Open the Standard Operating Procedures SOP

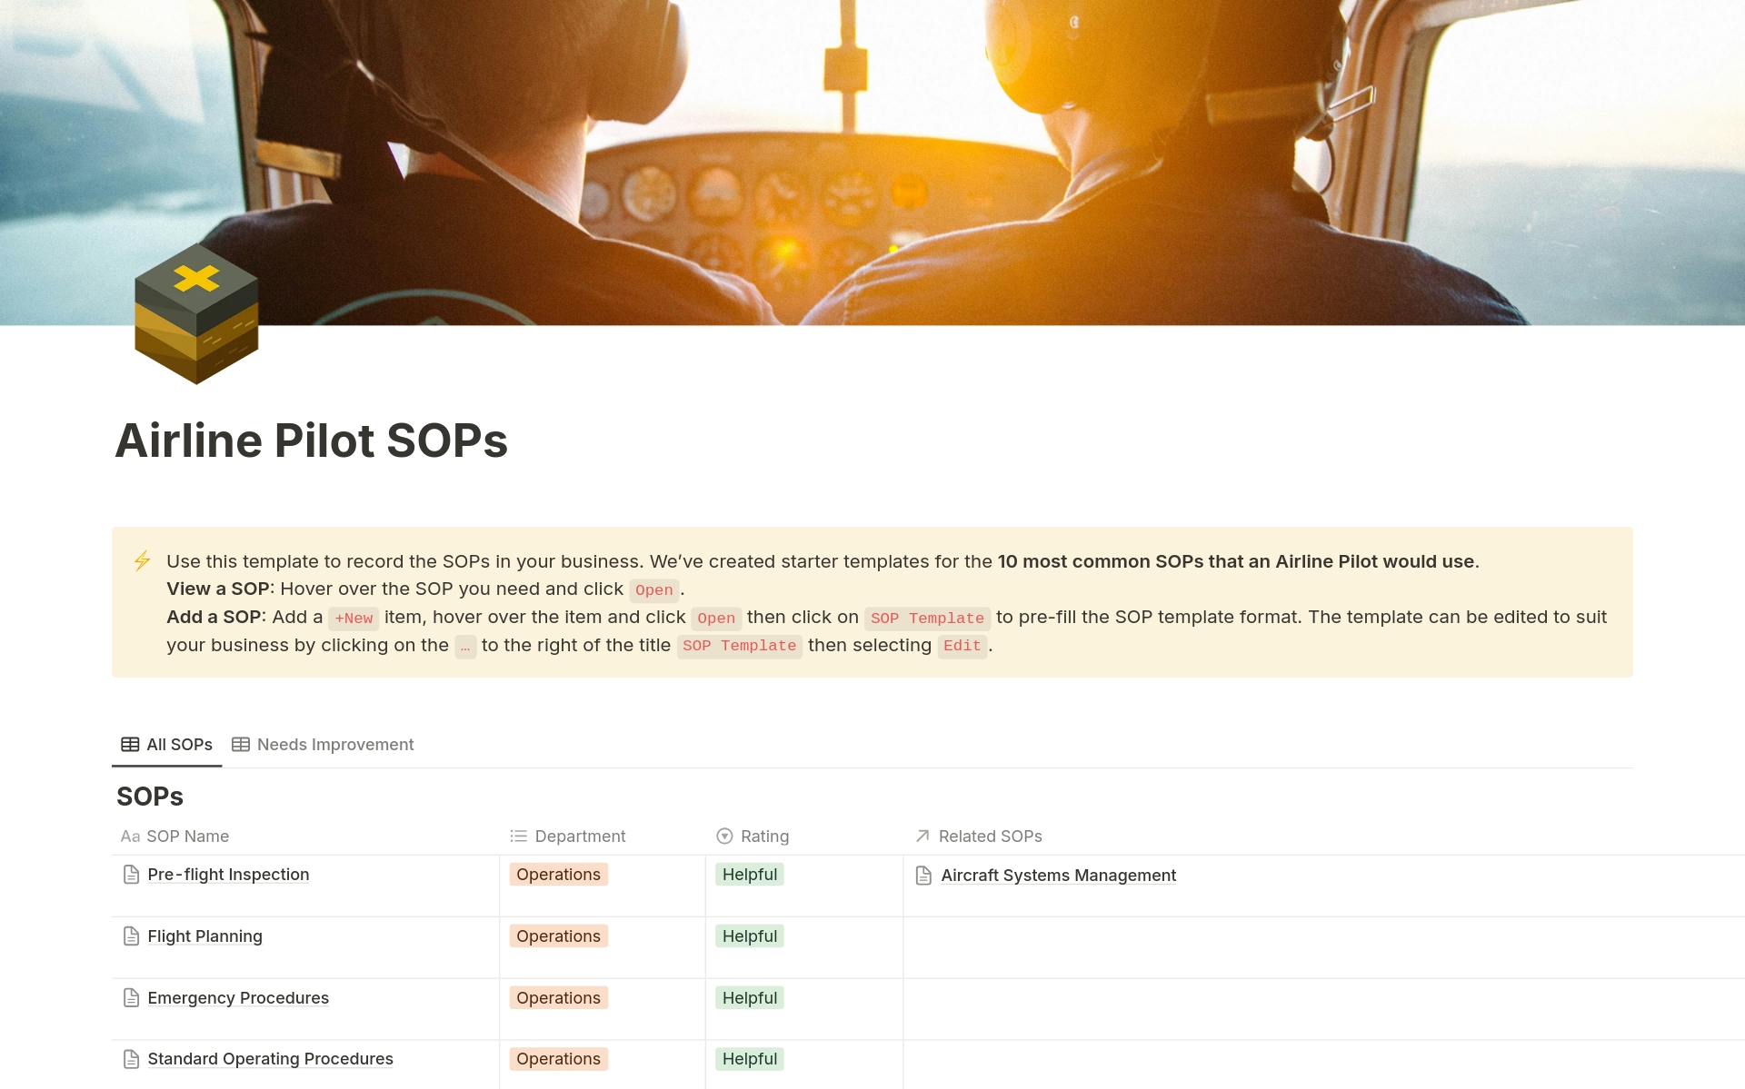(270, 1058)
